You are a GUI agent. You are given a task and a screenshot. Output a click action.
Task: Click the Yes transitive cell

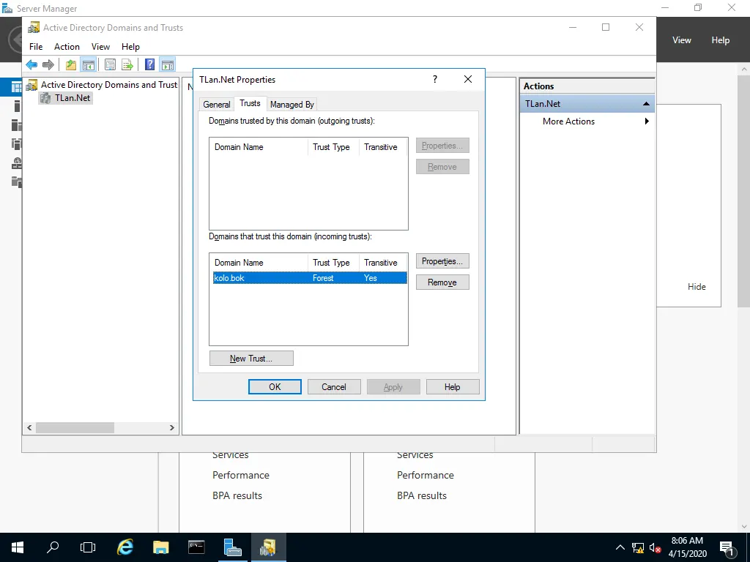[370, 278]
